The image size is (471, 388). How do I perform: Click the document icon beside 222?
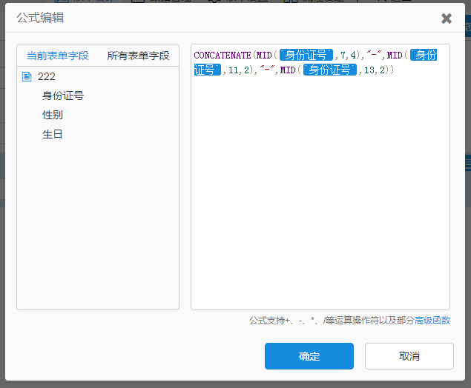click(x=27, y=76)
